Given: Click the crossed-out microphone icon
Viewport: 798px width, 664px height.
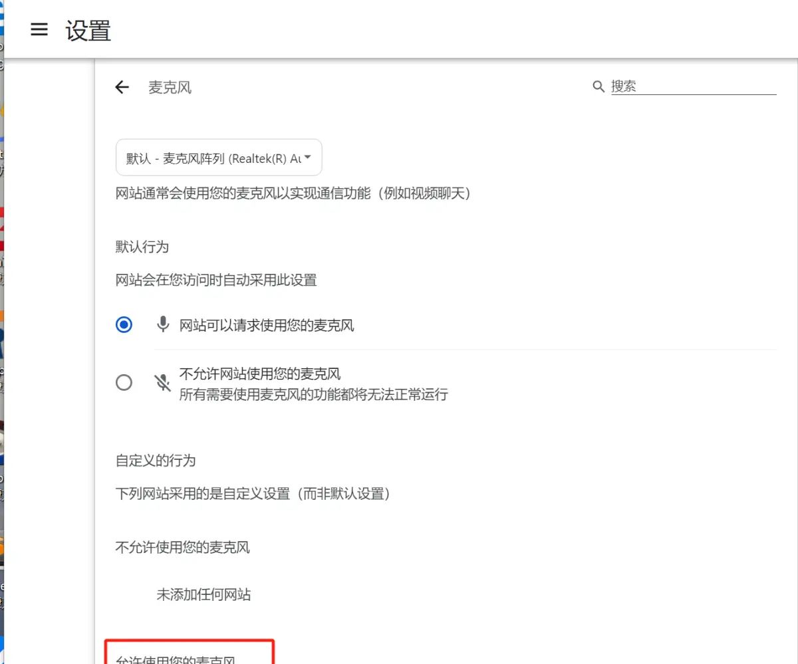Looking at the screenshot, I should click(163, 382).
